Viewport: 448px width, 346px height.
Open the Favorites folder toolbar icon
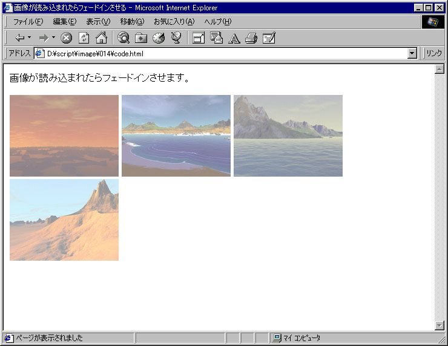(x=141, y=38)
